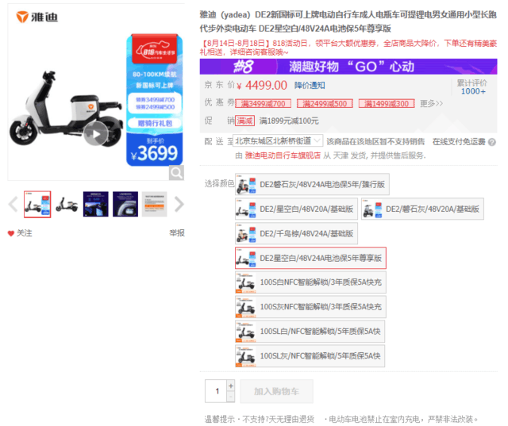Claim the 满1499减300 coupon

click(x=387, y=104)
